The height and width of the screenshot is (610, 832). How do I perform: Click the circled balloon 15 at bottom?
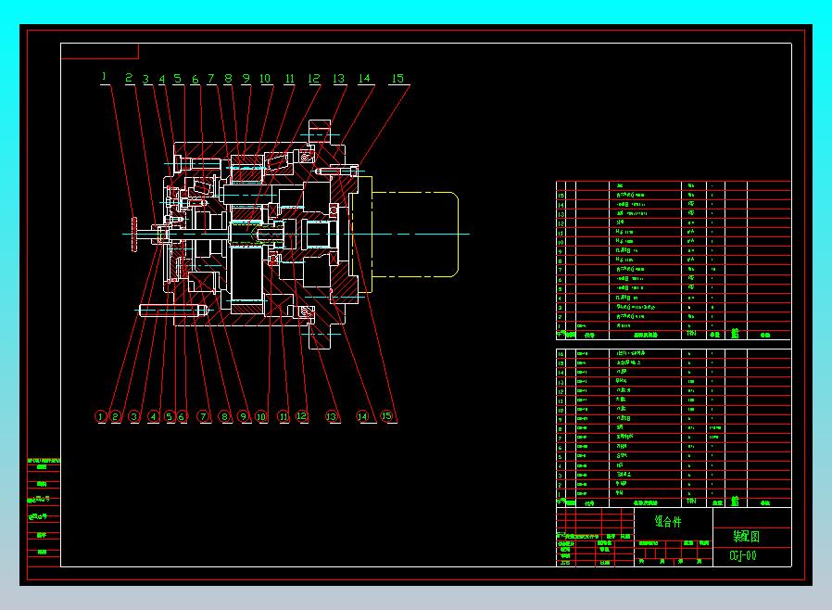pyautogui.click(x=387, y=417)
